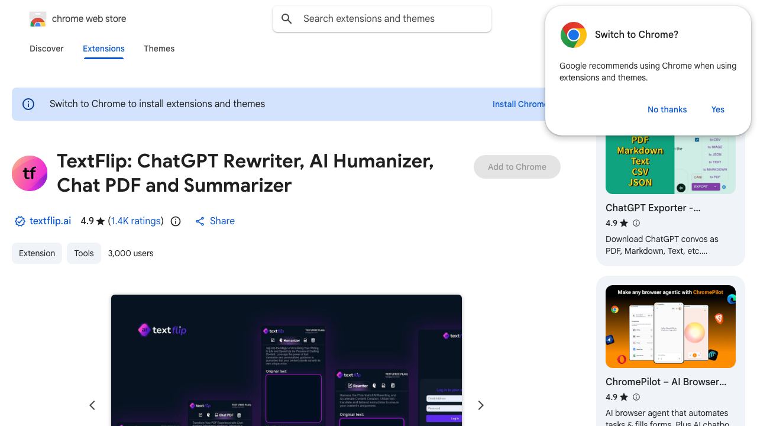Click the info icon under ChatGPT Exporter
This screenshot has height=426, width=757.
[636, 223]
